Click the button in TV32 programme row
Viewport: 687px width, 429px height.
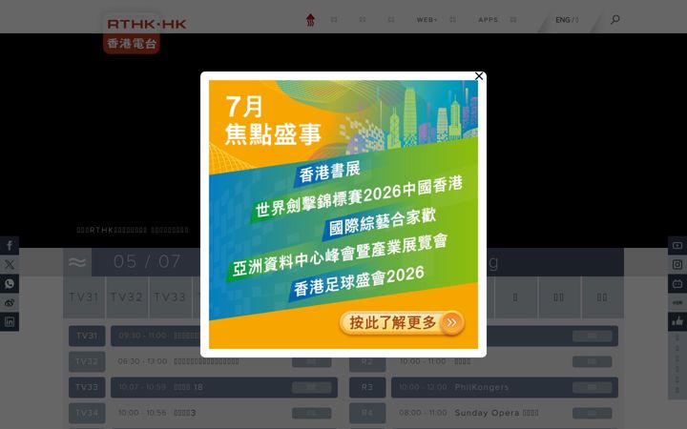(x=311, y=361)
